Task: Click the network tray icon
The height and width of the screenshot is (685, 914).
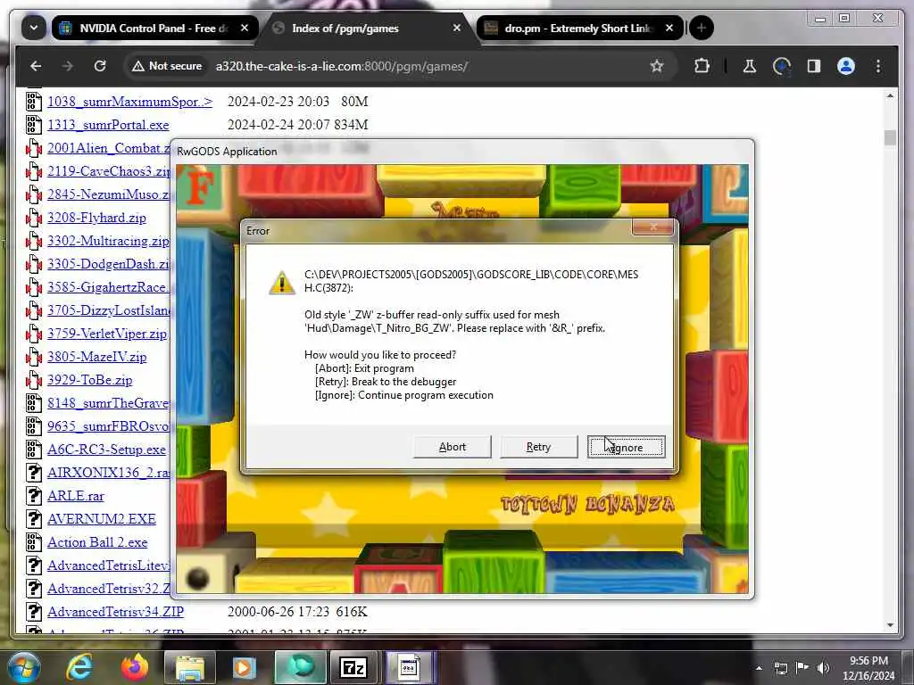Action: [780, 668]
